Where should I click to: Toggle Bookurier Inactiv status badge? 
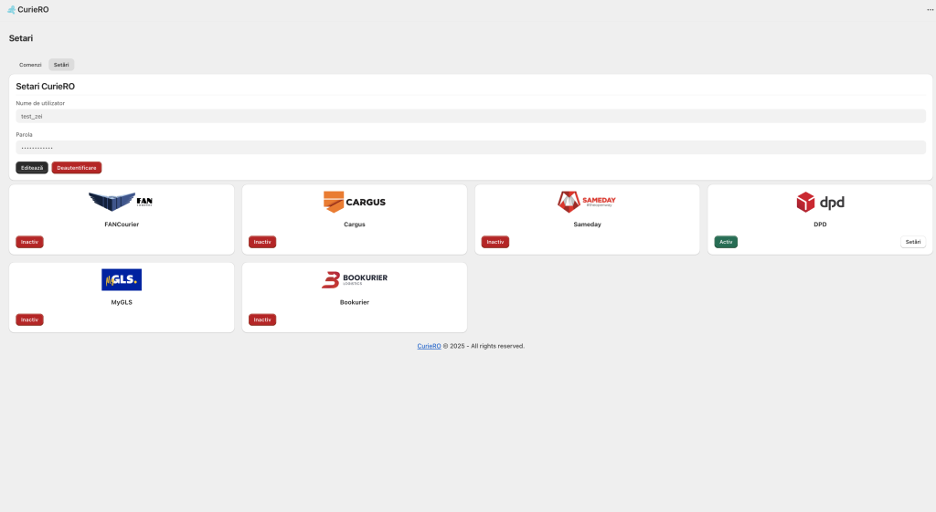click(262, 320)
